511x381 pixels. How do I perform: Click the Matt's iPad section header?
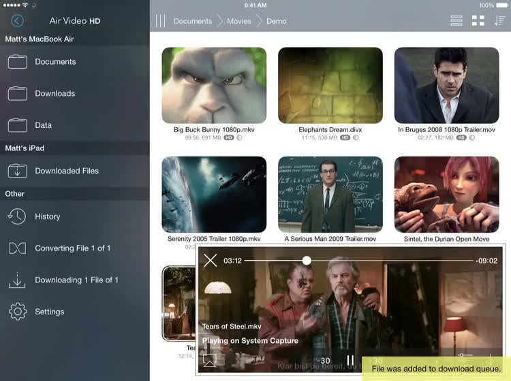click(x=25, y=148)
